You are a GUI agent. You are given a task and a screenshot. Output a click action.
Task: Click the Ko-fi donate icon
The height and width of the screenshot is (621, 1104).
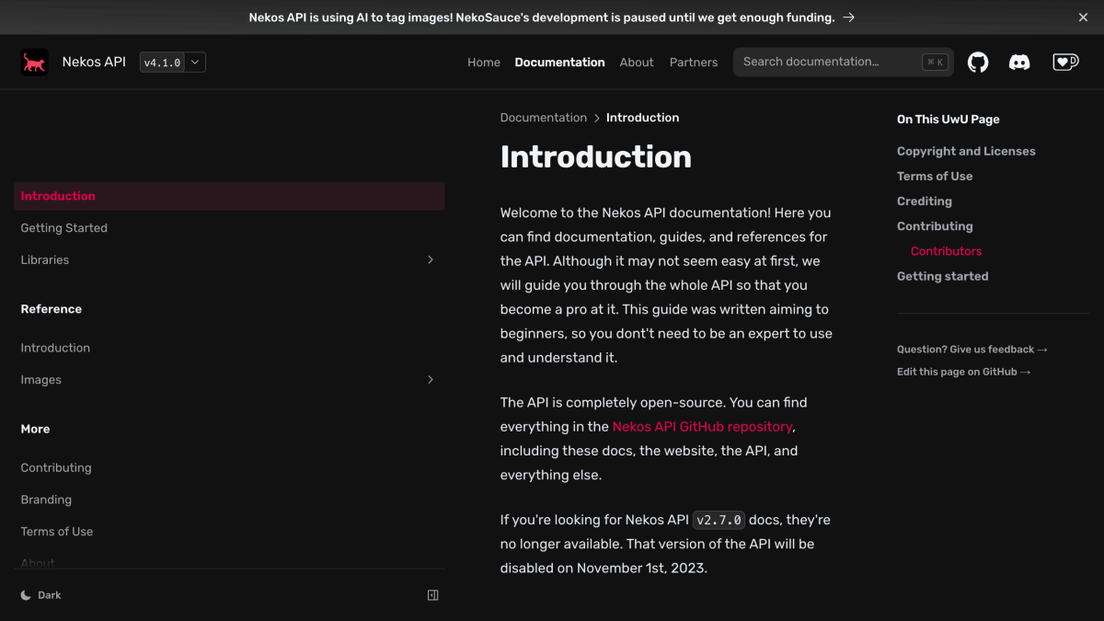pyautogui.click(x=1065, y=62)
